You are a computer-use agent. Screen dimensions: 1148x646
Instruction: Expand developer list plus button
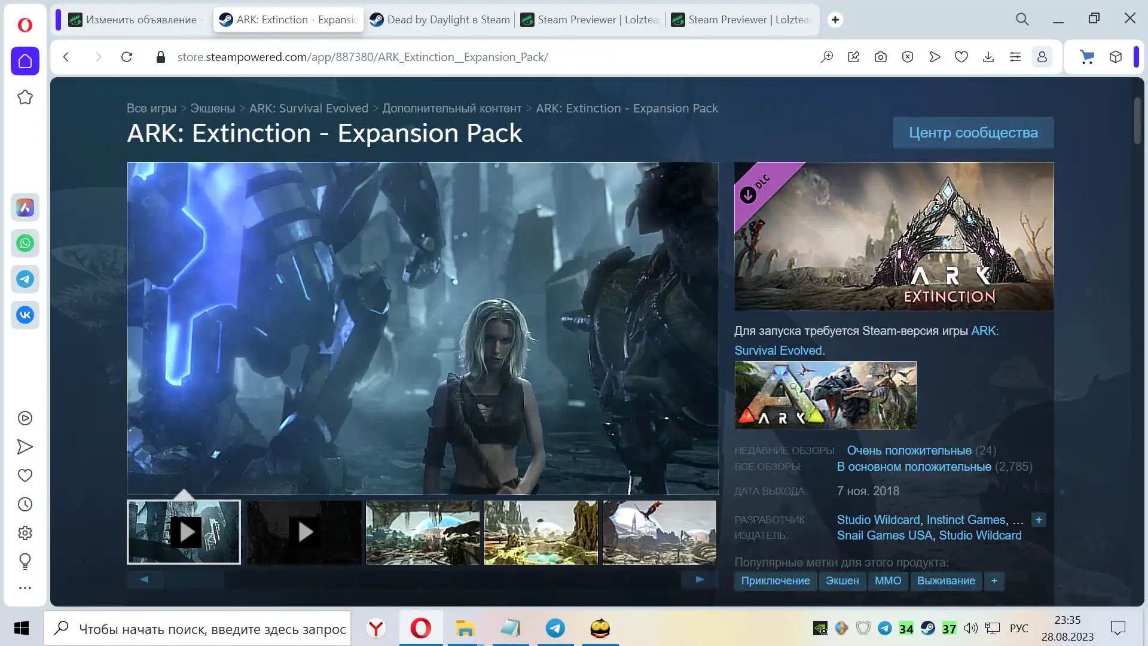[1039, 520]
